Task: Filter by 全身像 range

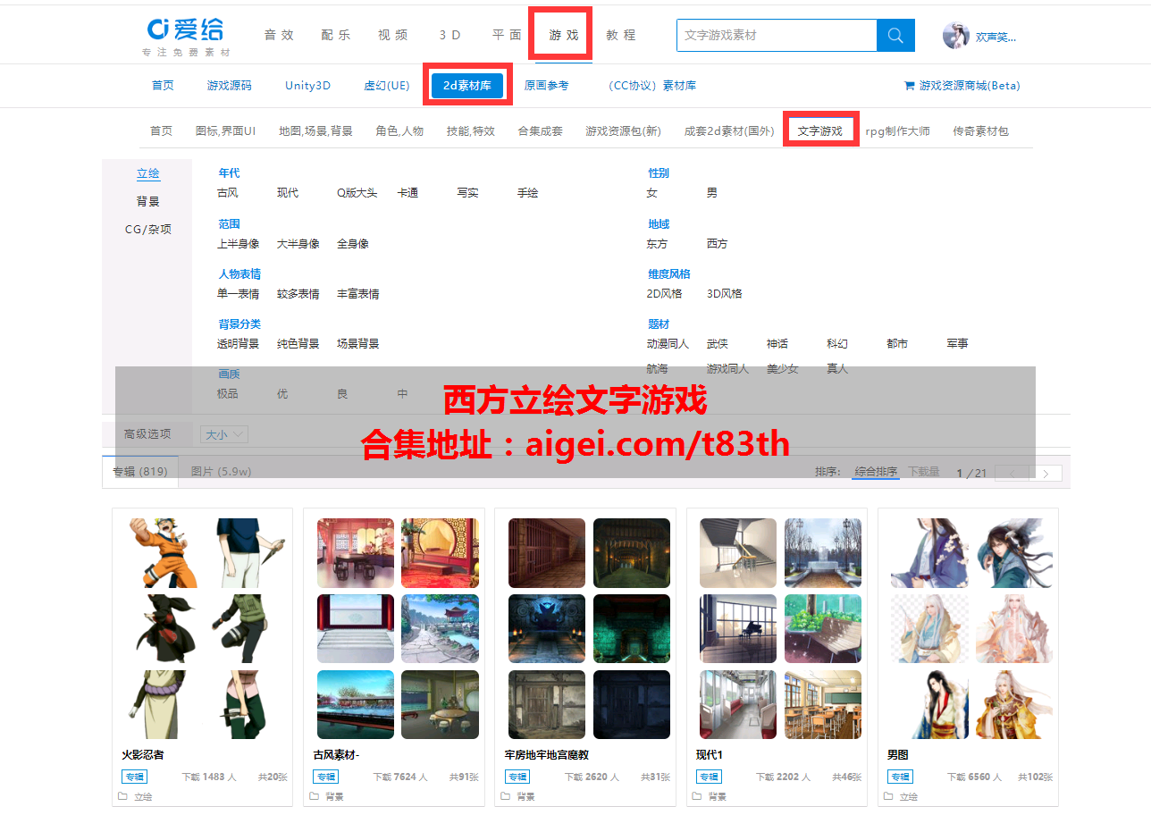Action: pyautogui.click(x=353, y=243)
